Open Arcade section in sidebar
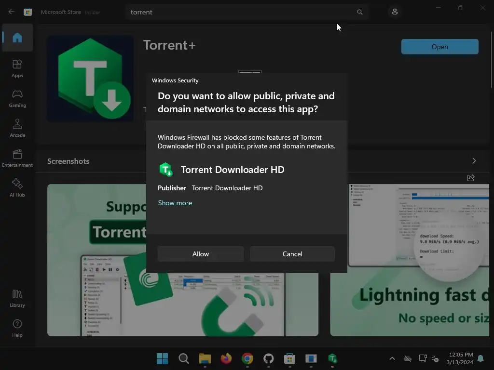The width and height of the screenshot is (494, 370). [x=17, y=128]
